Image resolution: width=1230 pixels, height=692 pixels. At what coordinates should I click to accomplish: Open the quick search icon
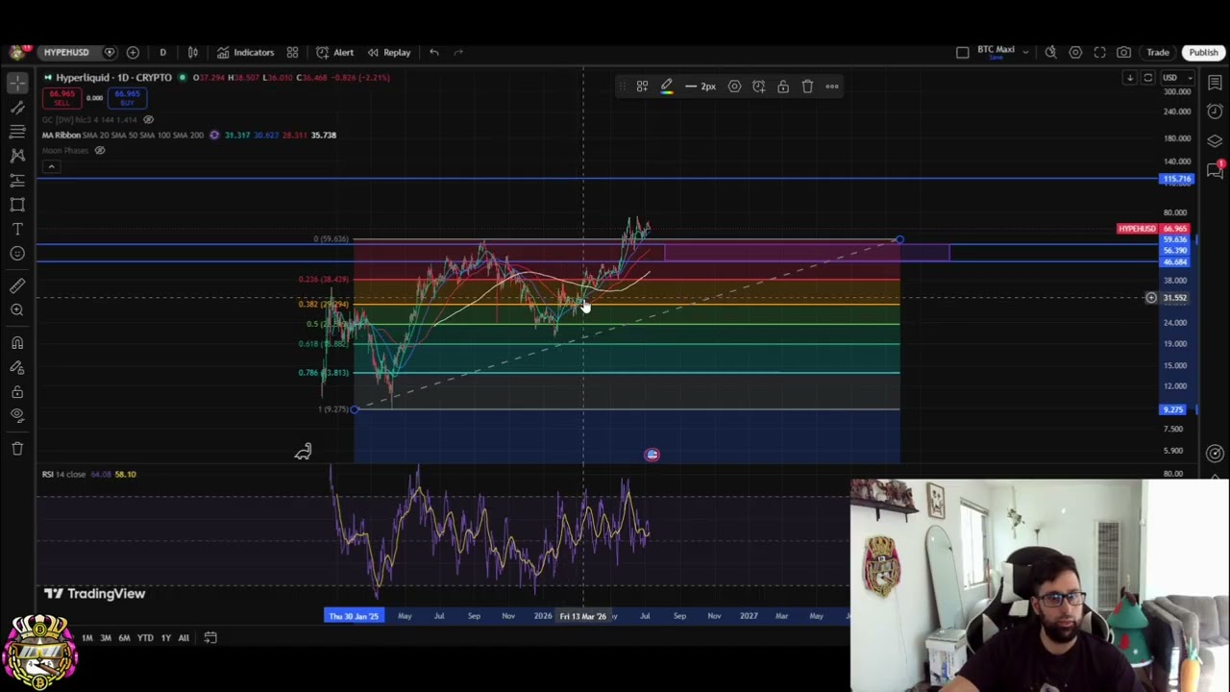tap(1051, 52)
